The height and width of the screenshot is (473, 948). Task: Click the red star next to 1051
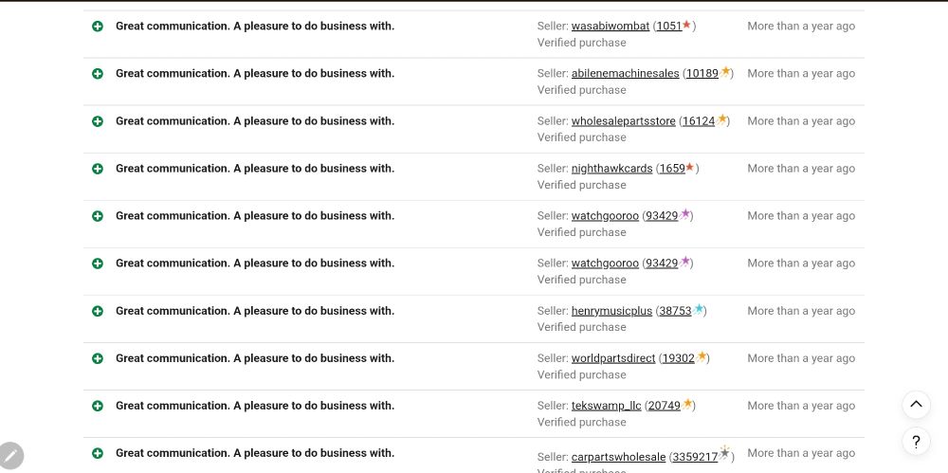(x=686, y=25)
